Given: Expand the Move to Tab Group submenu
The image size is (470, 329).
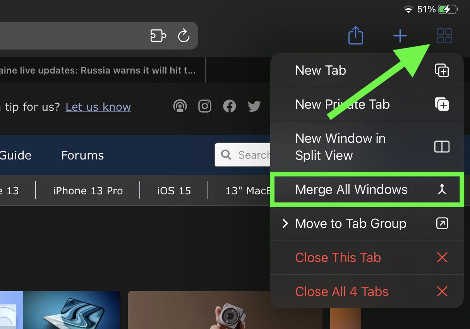Looking at the screenshot, I should pos(350,223).
